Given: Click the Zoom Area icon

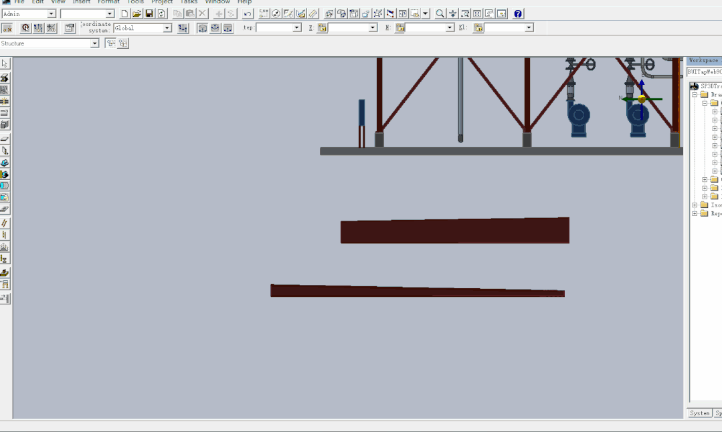Looking at the screenshot, I should click(465, 14).
